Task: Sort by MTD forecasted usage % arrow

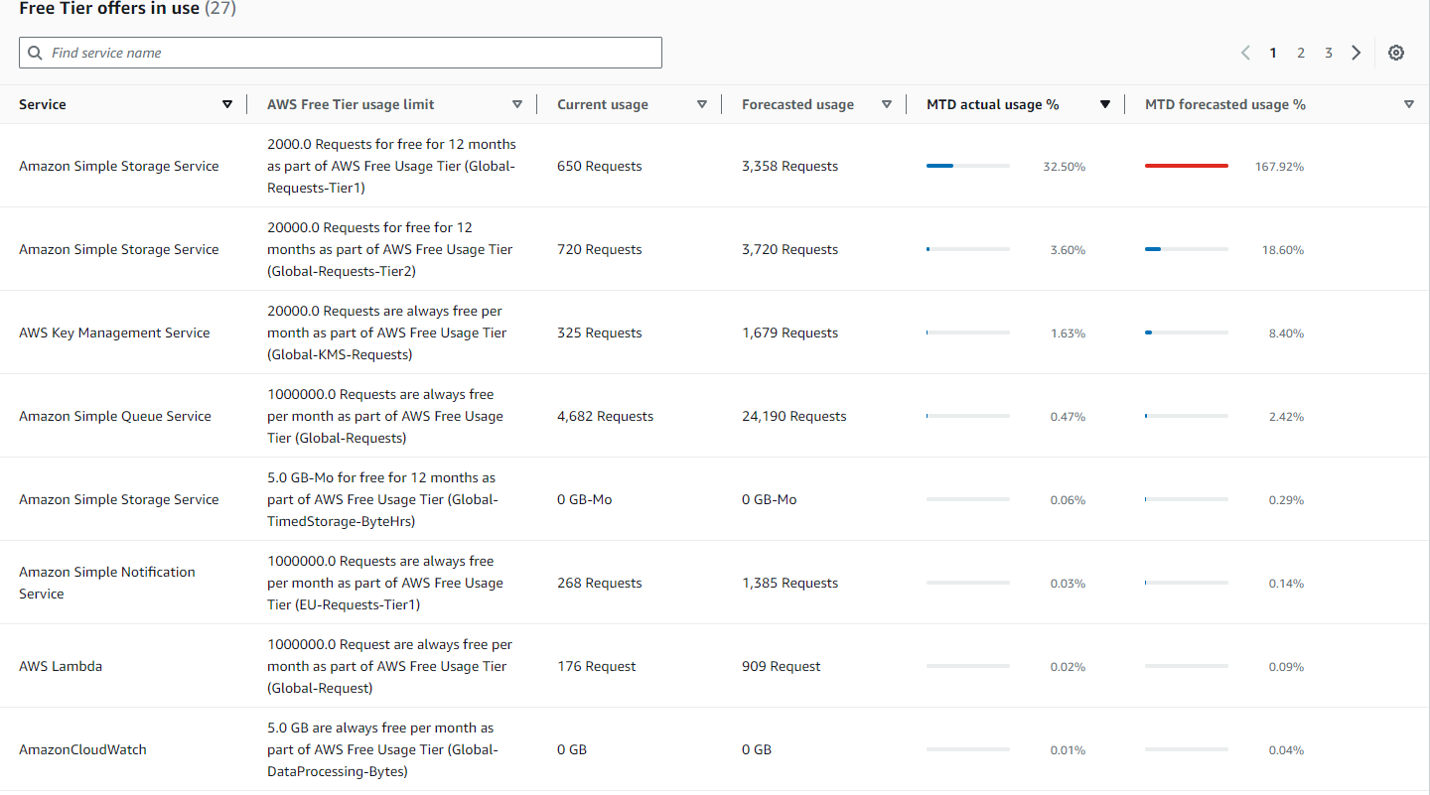Action: (1409, 104)
